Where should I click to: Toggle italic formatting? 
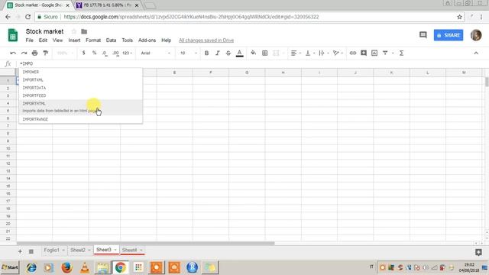click(217, 53)
